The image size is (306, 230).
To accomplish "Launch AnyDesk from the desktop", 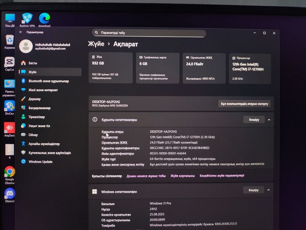I will (10, 129).
